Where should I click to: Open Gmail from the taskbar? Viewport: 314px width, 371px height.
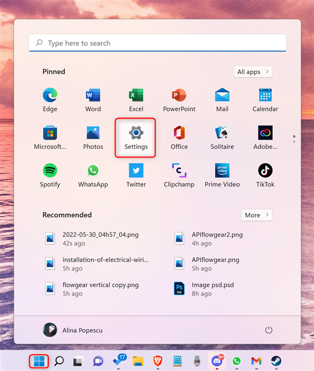[x=256, y=361]
